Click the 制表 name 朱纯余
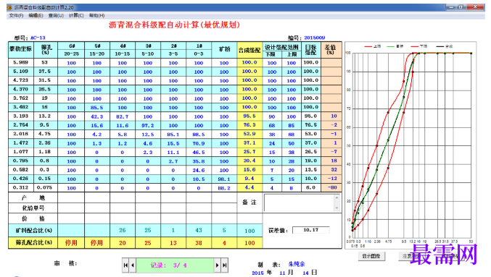491x277 pixels. pyautogui.click(x=297, y=264)
